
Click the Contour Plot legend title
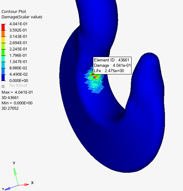(14, 12)
